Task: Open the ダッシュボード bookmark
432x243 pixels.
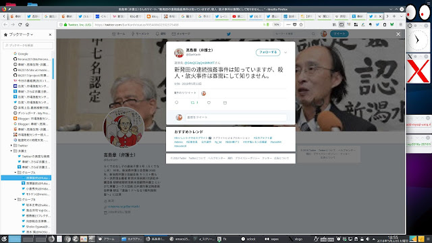Action: pyautogui.click(x=32, y=113)
